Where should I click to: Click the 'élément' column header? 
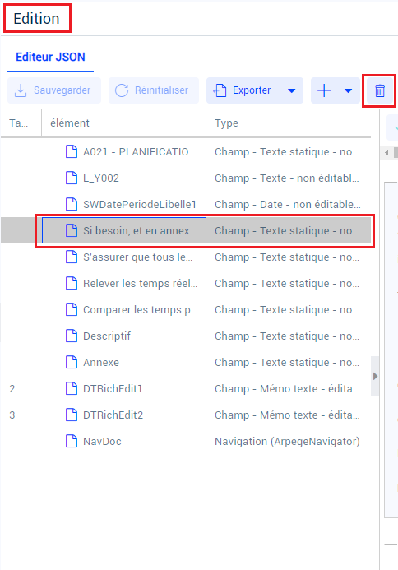[123, 123]
